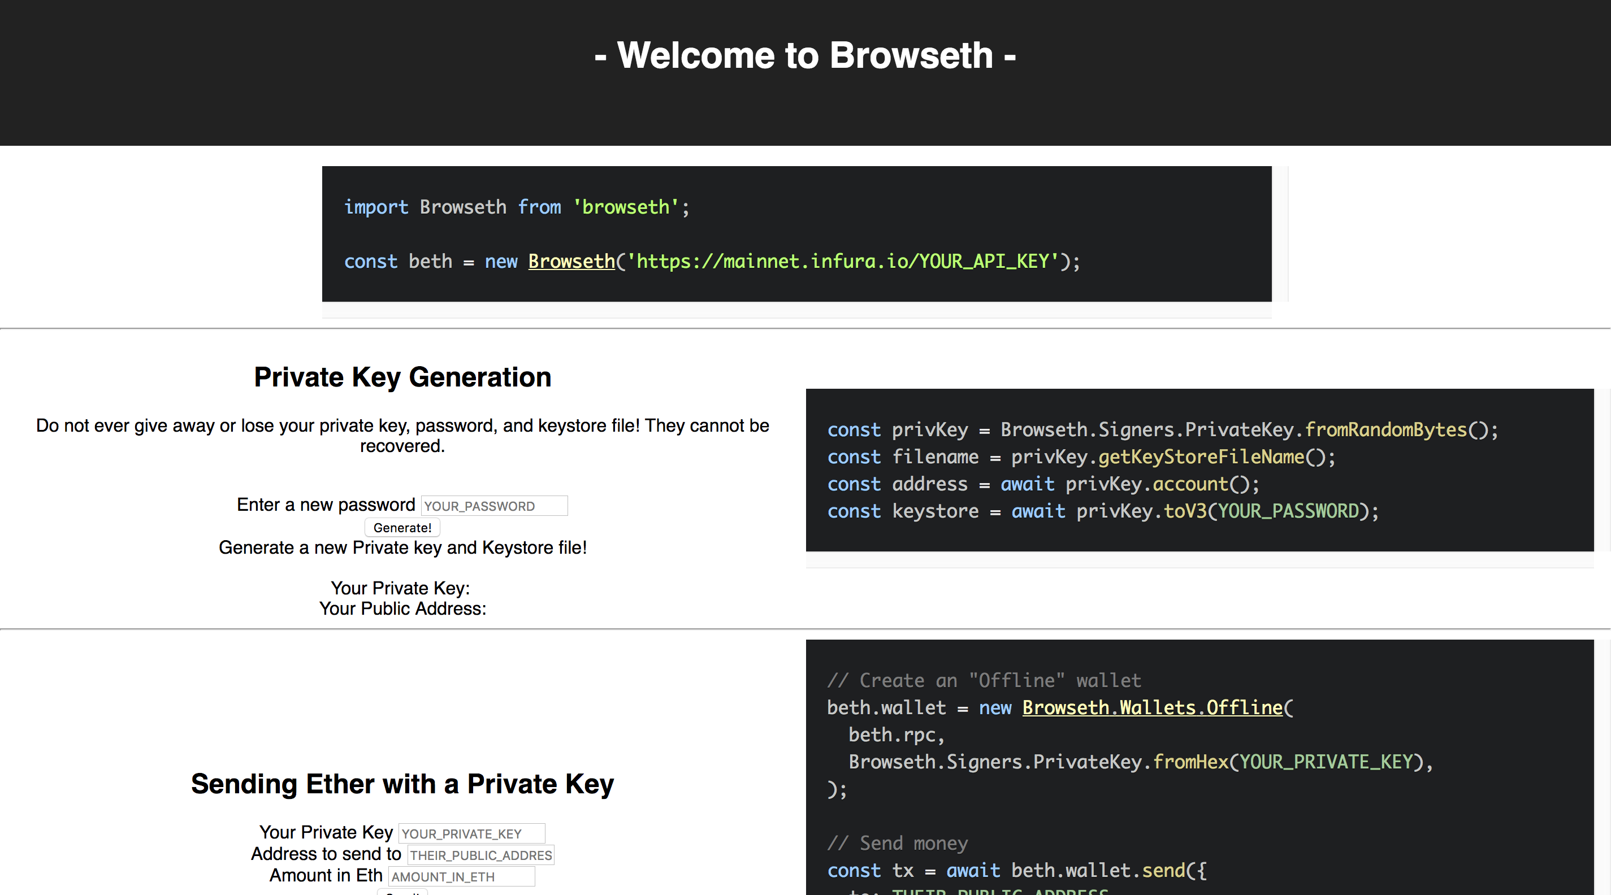Click the Welcome to Browseth title
This screenshot has width=1611, height=895.
pos(805,55)
